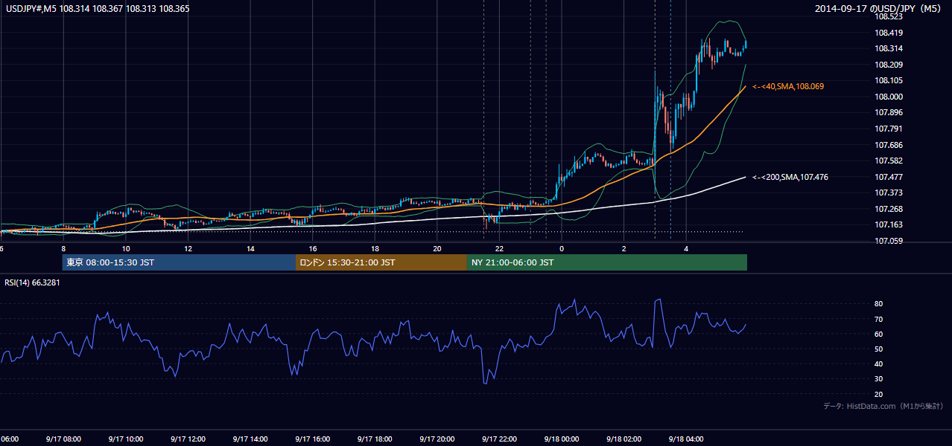952x446 pixels.
Task: Click the RSI scale value 50
Action: 879,349
